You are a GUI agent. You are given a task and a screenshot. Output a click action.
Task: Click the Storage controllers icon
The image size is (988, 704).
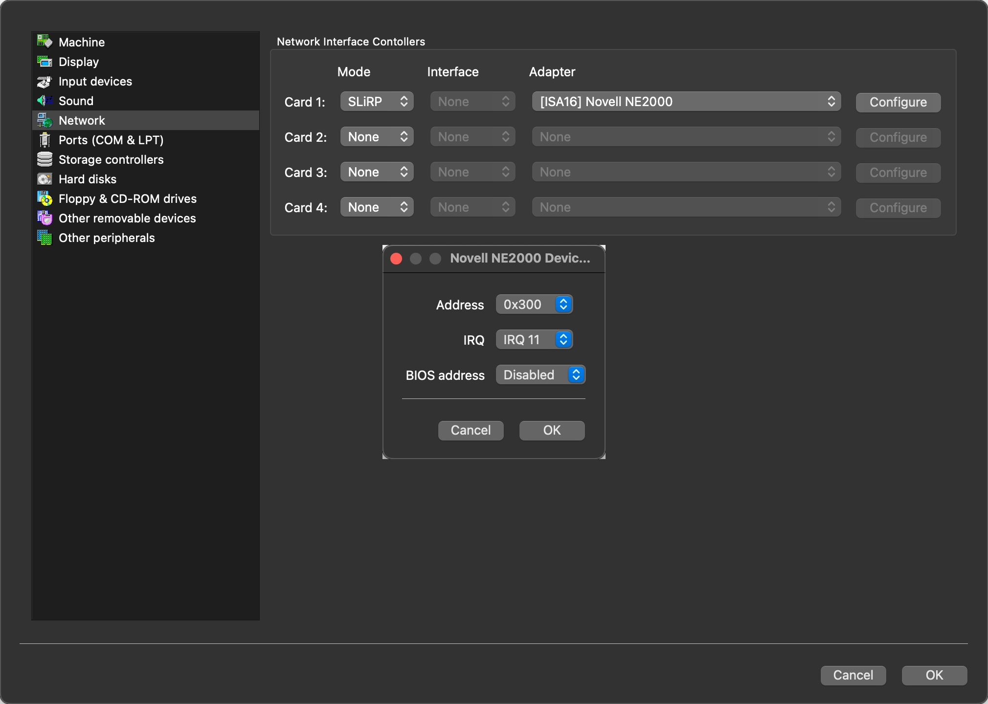(x=45, y=159)
